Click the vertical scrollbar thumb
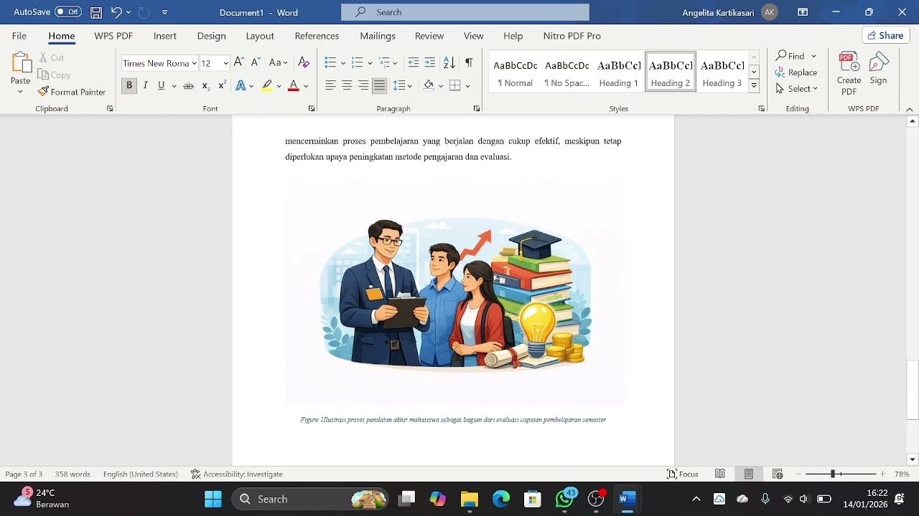Screen dimensions: 919x516 pyautogui.click(x=913, y=389)
